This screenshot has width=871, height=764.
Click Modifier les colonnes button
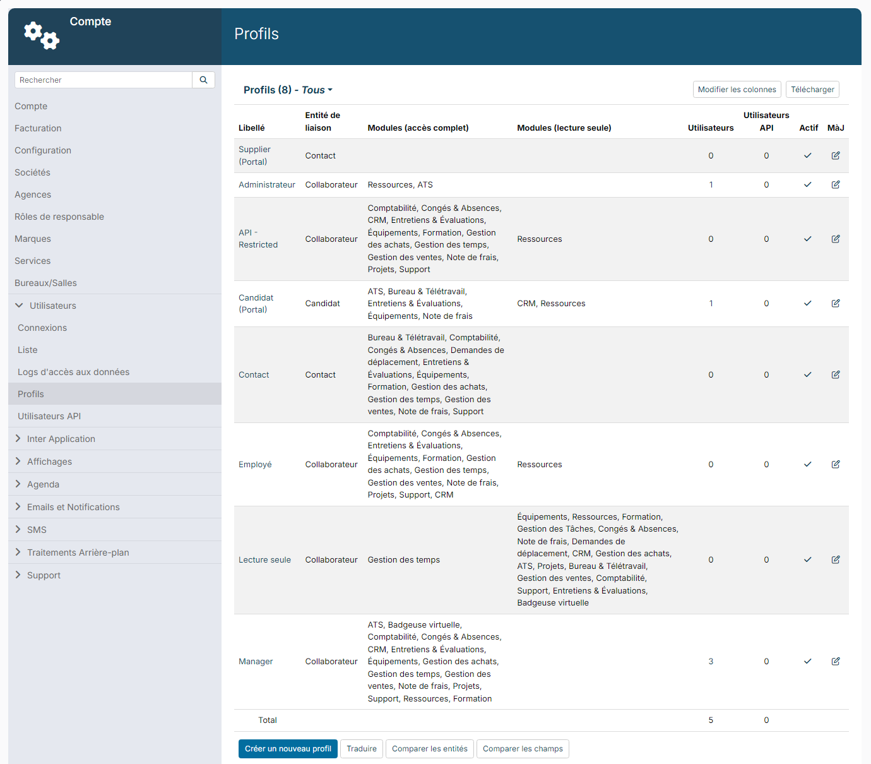pyautogui.click(x=737, y=90)
